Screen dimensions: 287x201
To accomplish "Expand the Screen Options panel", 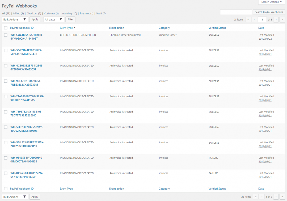I will pos(271,2).
